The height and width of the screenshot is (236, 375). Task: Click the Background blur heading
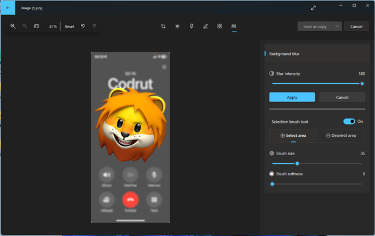point(284,54)
